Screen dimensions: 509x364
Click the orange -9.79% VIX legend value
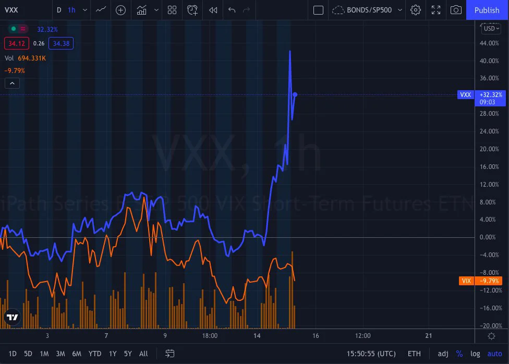(x=15, y=70)
